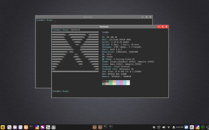Maximize the background Terminal window
This screenshot has height=130, width=209.
pos(147,17)
